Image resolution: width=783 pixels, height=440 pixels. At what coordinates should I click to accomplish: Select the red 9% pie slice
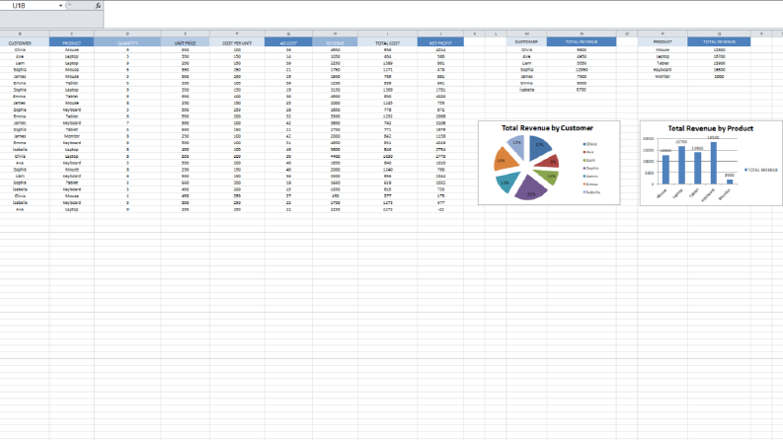coord(549,161)
